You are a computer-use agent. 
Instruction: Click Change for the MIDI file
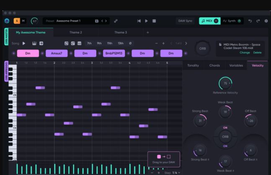point(245,52)
